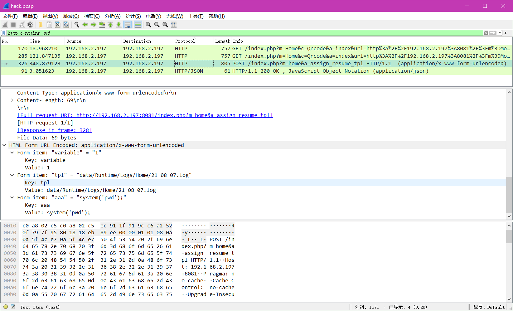
Task: Open the 统计(S) menu
Action: (x=133, y=16)
